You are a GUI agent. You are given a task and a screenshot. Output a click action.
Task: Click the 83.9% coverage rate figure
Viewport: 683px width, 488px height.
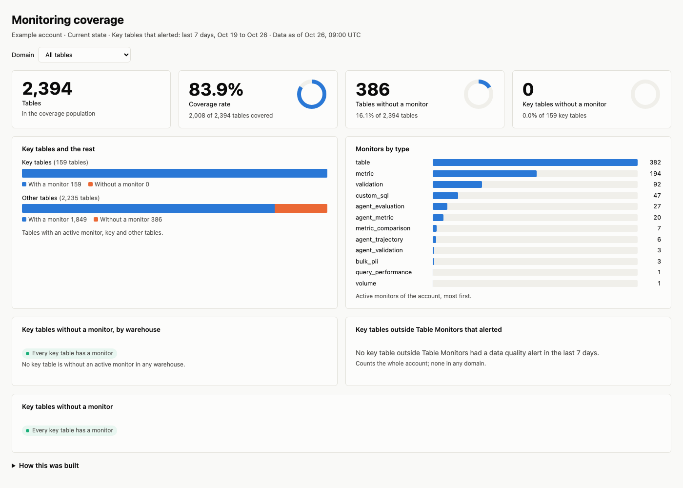(216, 90)
